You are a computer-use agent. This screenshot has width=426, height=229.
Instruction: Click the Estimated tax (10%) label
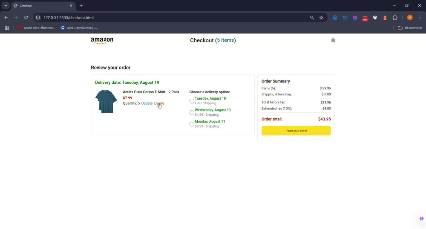(276, 109)
